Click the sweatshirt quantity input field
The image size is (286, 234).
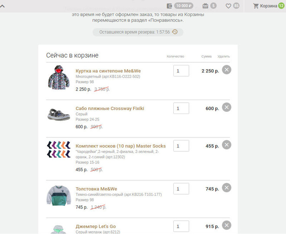[x=181, y=189]
